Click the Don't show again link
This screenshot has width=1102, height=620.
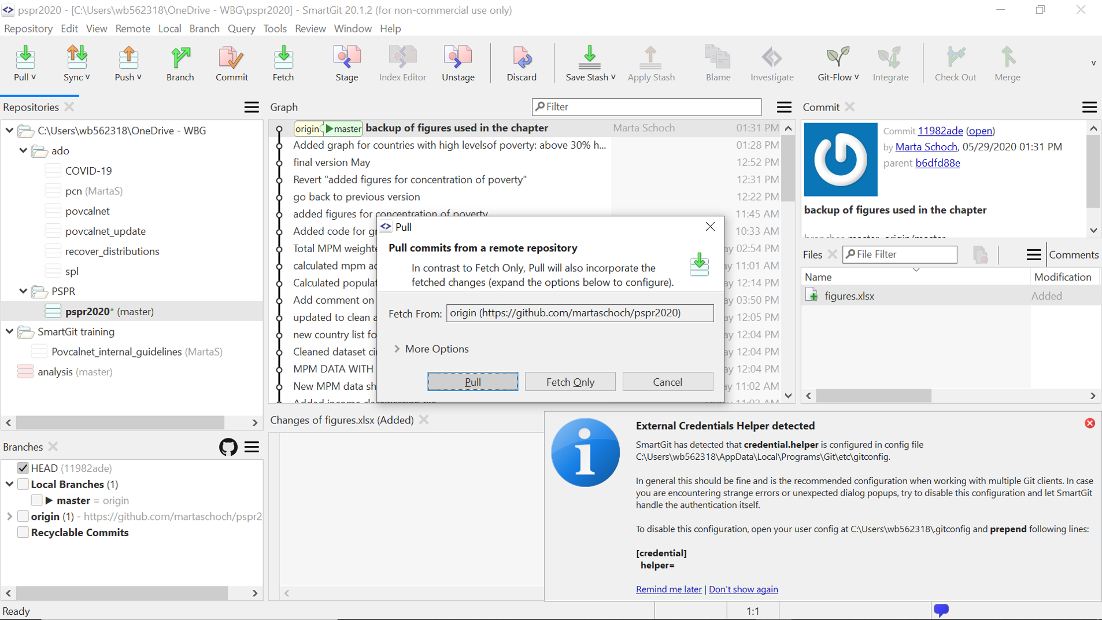pos(743,589)
